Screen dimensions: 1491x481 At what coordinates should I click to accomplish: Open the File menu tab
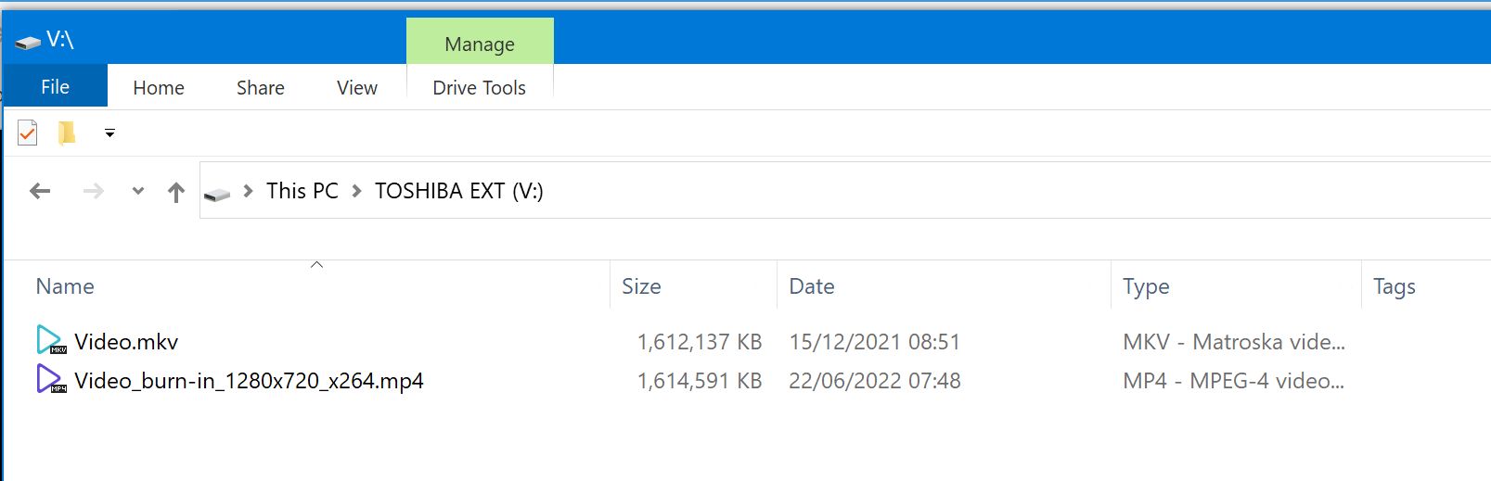point(55,87)
